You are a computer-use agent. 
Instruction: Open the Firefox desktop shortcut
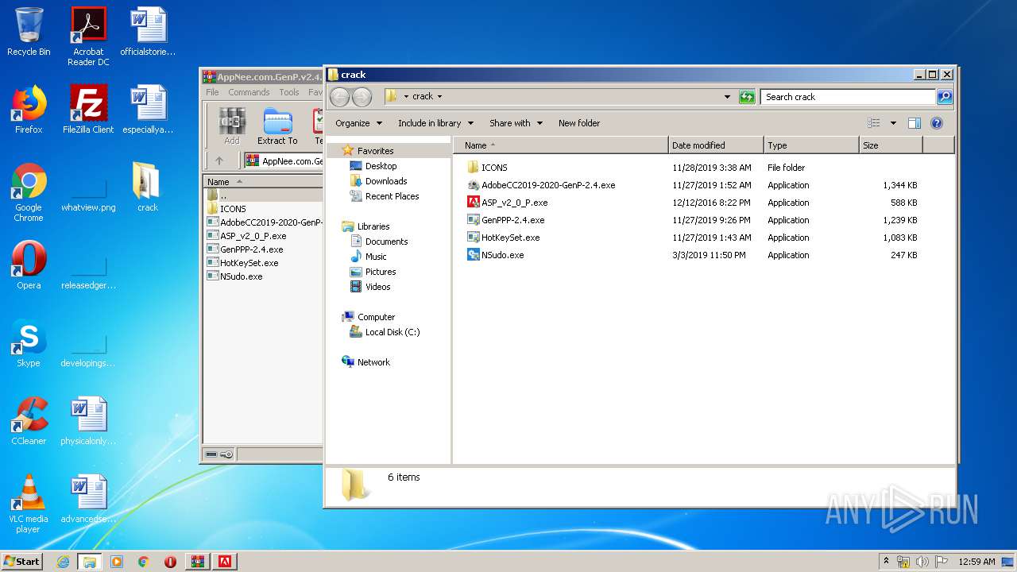coord(29,110)
